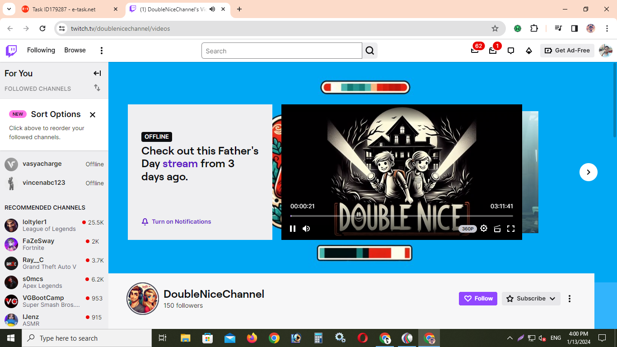Mute the video player volume
Viewport: 617px width, 347px height.
click(x=306, y=229)
